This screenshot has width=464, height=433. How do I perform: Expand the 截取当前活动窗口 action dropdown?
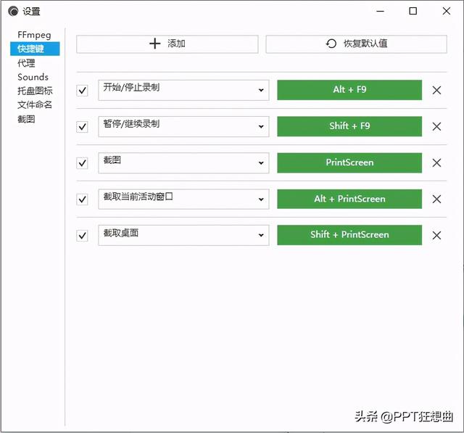183,199
